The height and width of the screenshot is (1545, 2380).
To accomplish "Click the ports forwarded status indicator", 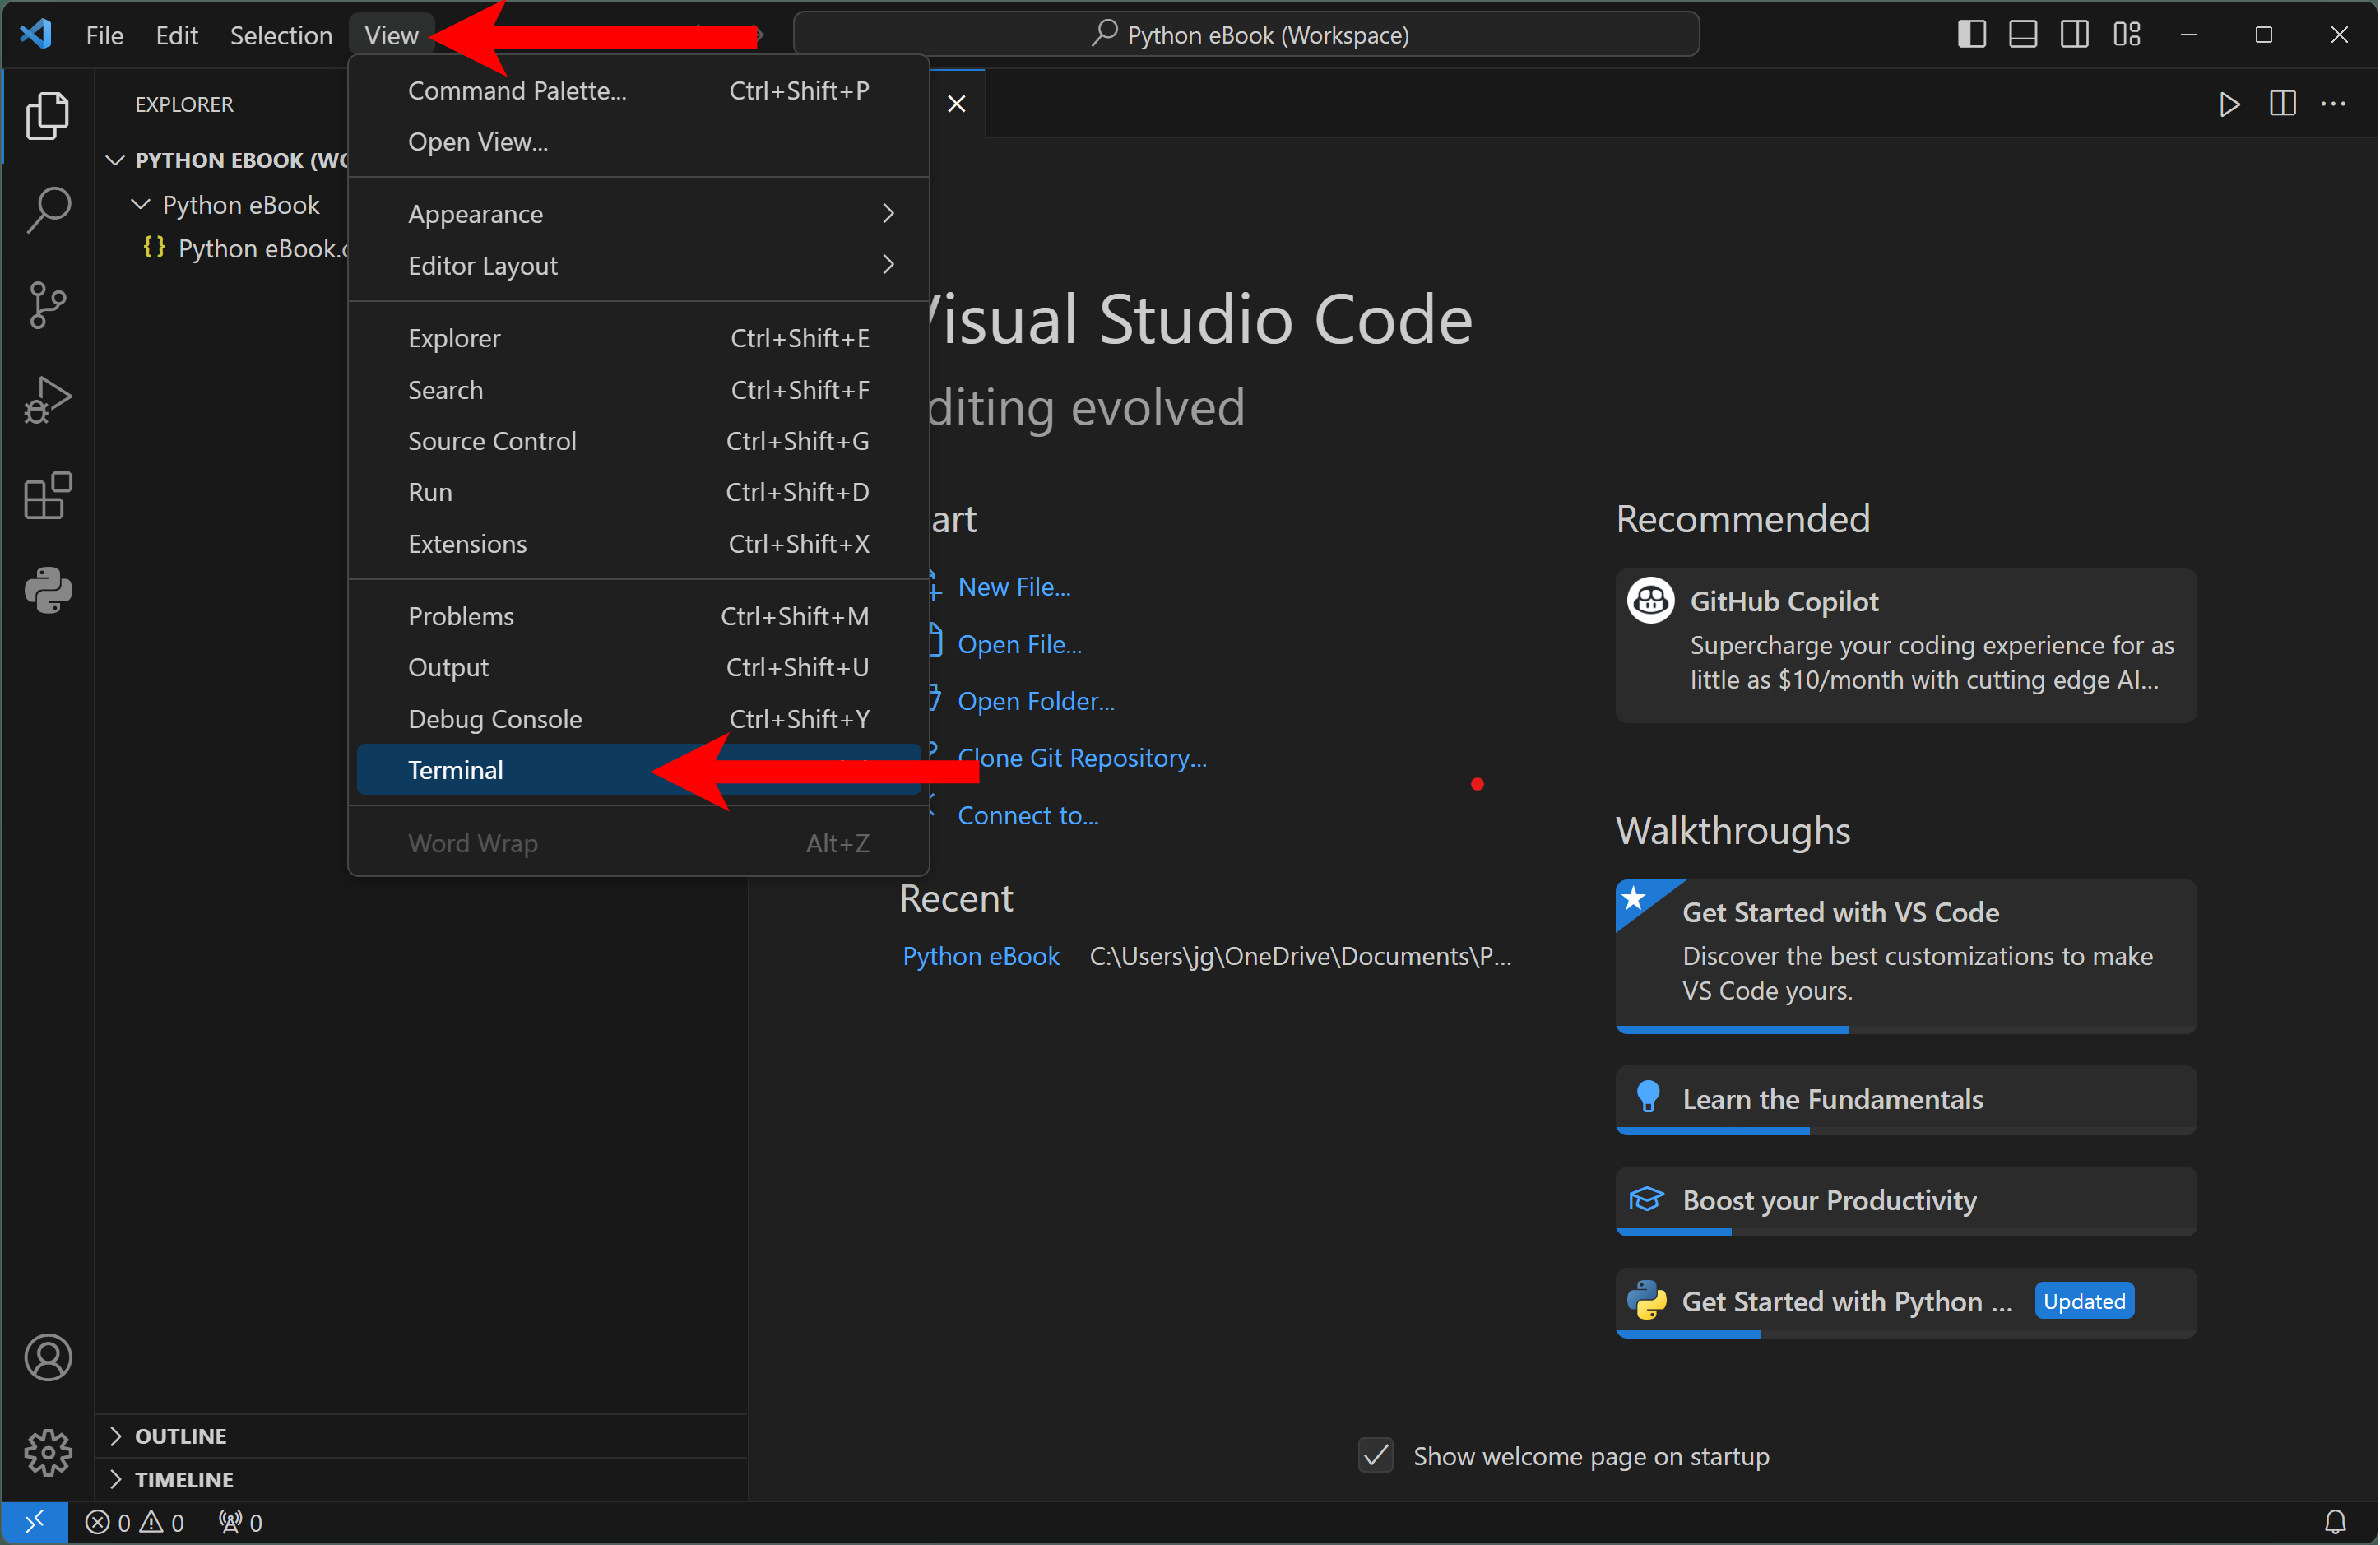I will click(240, 1522).
